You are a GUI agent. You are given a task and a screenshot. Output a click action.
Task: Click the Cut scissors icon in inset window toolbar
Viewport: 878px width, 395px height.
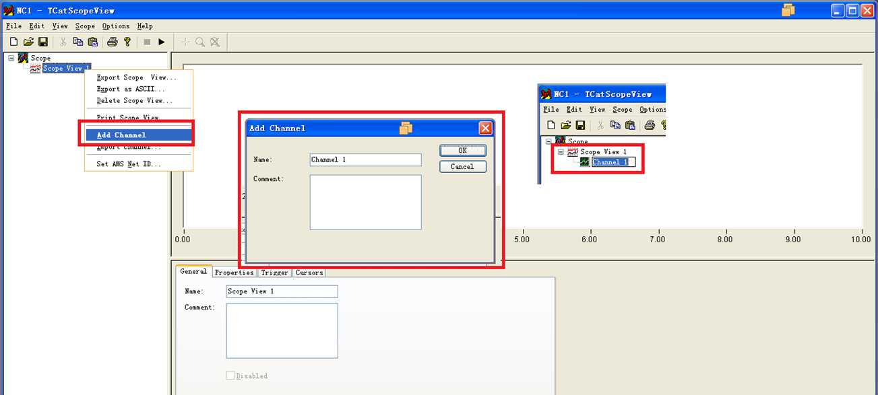pyautogui.click(x=600, y=125)
